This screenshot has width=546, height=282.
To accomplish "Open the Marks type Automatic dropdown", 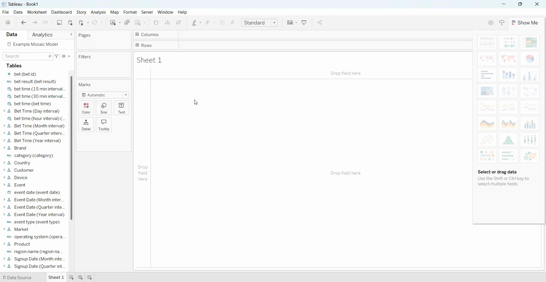I will [x=104, y=95].
